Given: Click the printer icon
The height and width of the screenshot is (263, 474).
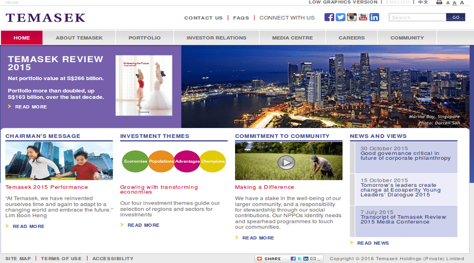Looking at the screenshot, I should point(439,2).
